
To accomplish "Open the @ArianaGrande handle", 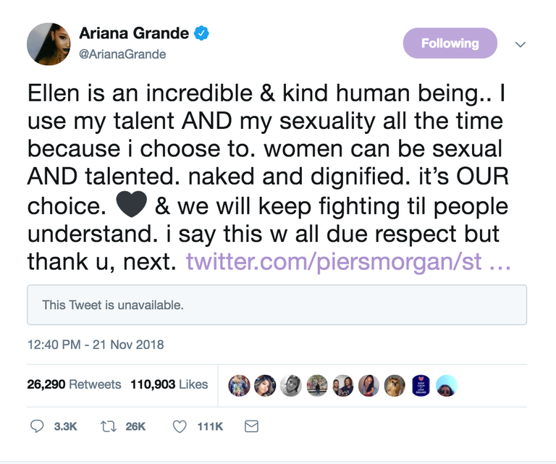I will coord(122,54).
